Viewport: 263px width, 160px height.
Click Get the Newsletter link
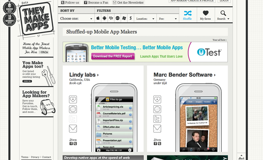tap(128, 3)
